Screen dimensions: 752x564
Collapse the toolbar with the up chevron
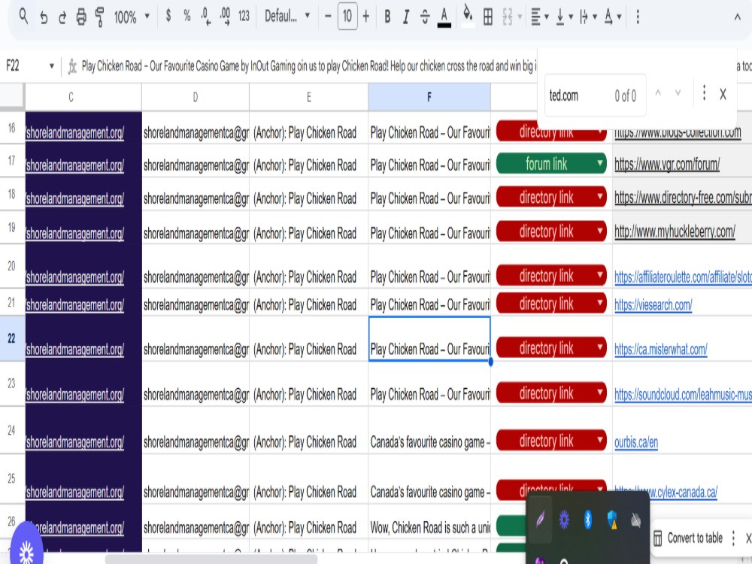pos(737,17)
